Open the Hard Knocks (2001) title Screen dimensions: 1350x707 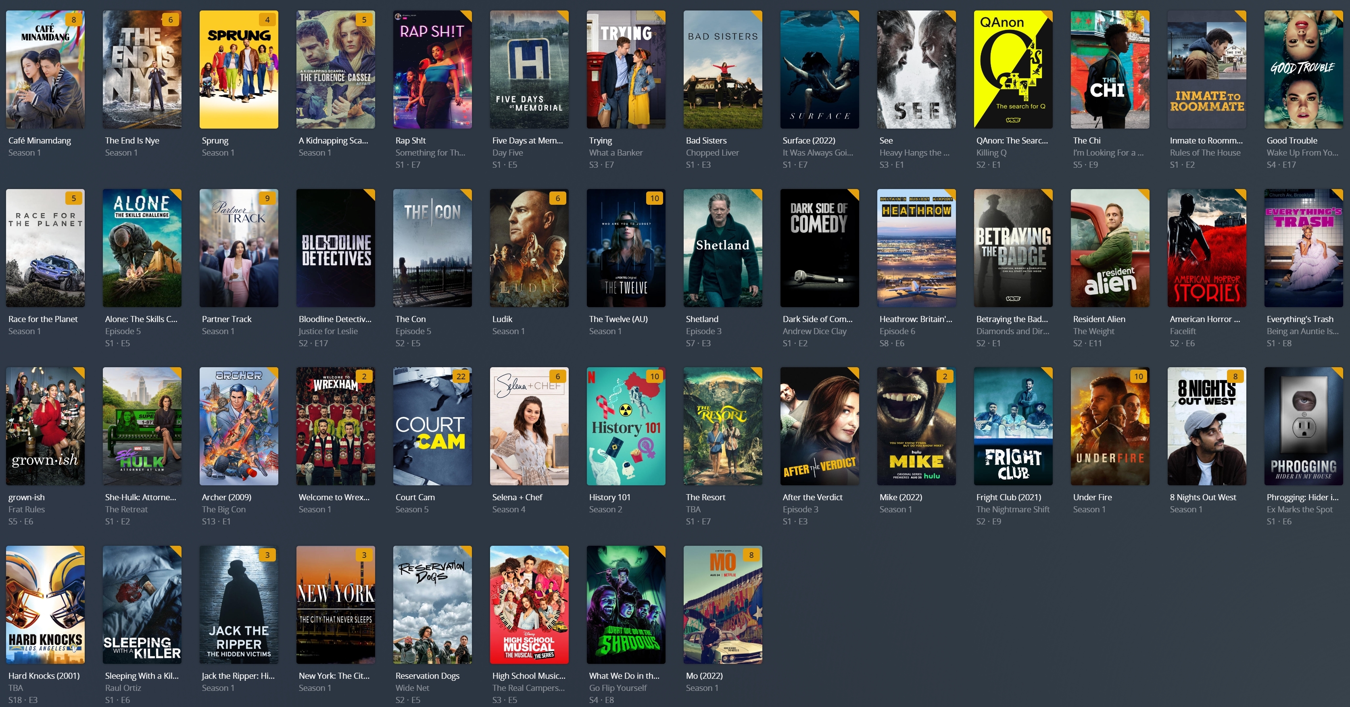tap(44, 676)
